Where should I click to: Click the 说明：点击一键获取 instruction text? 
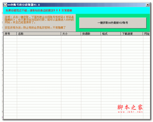(39, 20)
